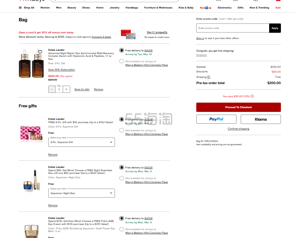Open the Jewelry navigation menu
This screenshot has width=297, height=238.
click(114, 8)
